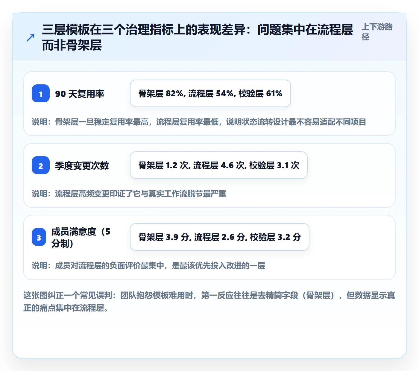Click the note 说明：流程层高频变更印证了它与真实工作流脱节最严重

[x=129, y=194]
